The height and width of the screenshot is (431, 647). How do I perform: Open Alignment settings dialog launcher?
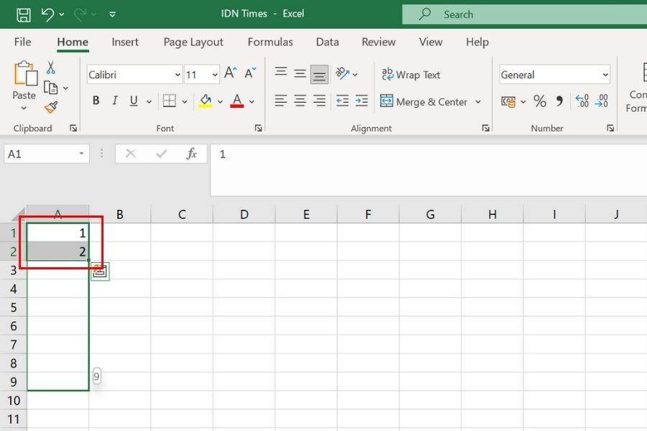486,129
